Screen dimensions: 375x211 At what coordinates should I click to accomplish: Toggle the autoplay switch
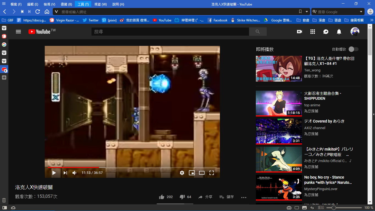(354, 49)
